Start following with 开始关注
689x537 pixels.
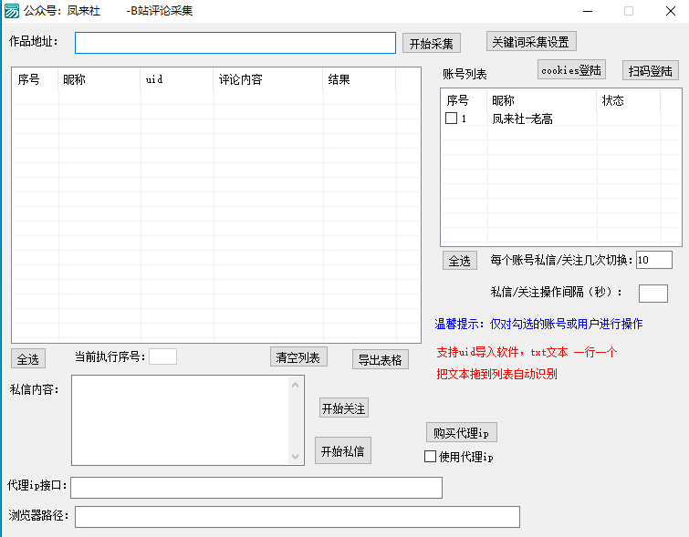344,408
